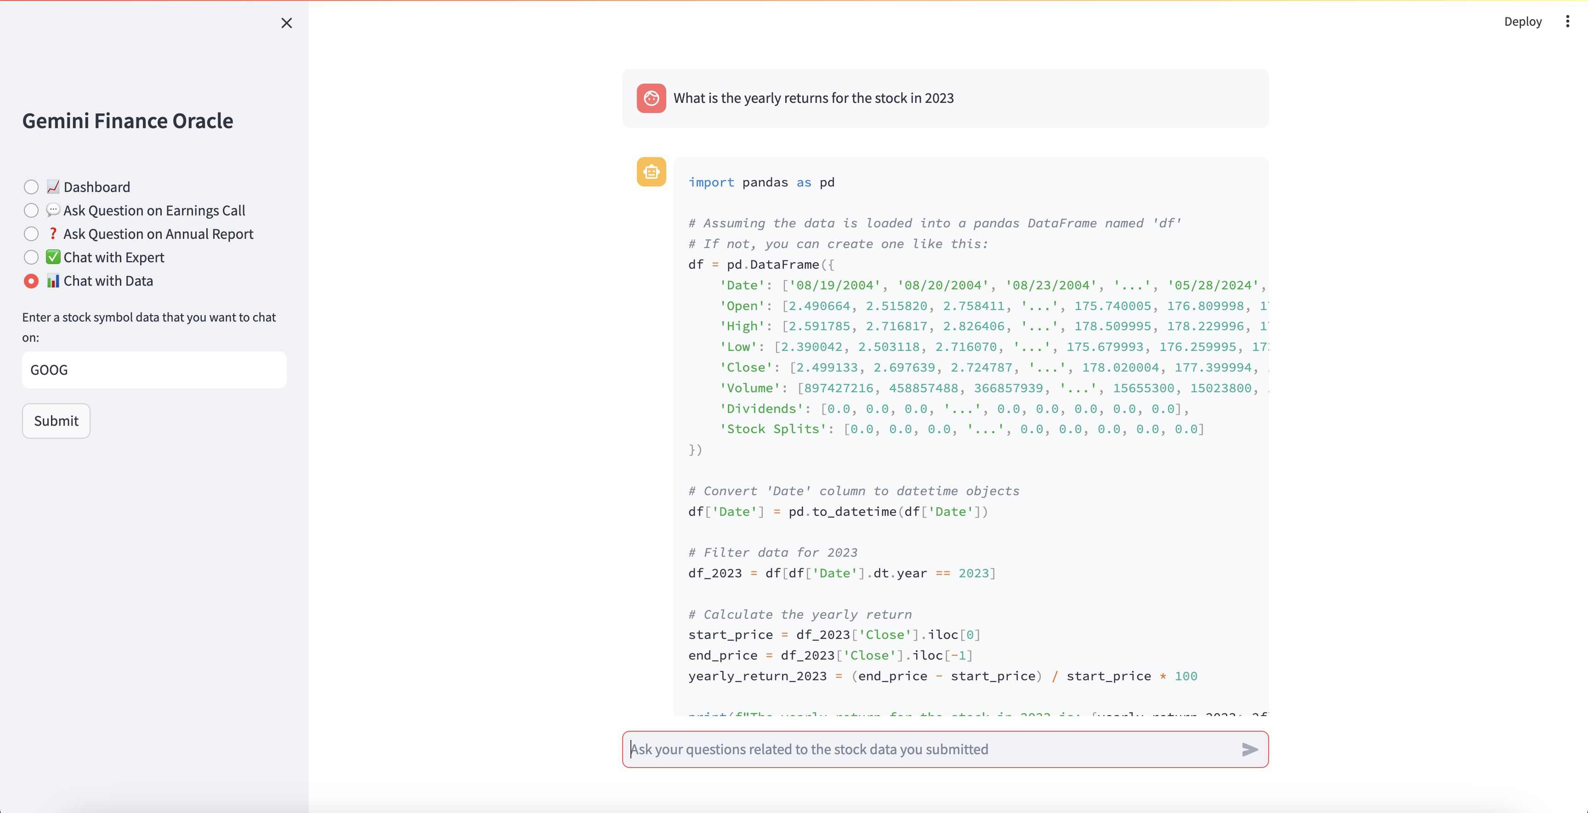1588x813 pixels.
Task: Click the green checkmark emoji icon
Action: click(53, 257)
